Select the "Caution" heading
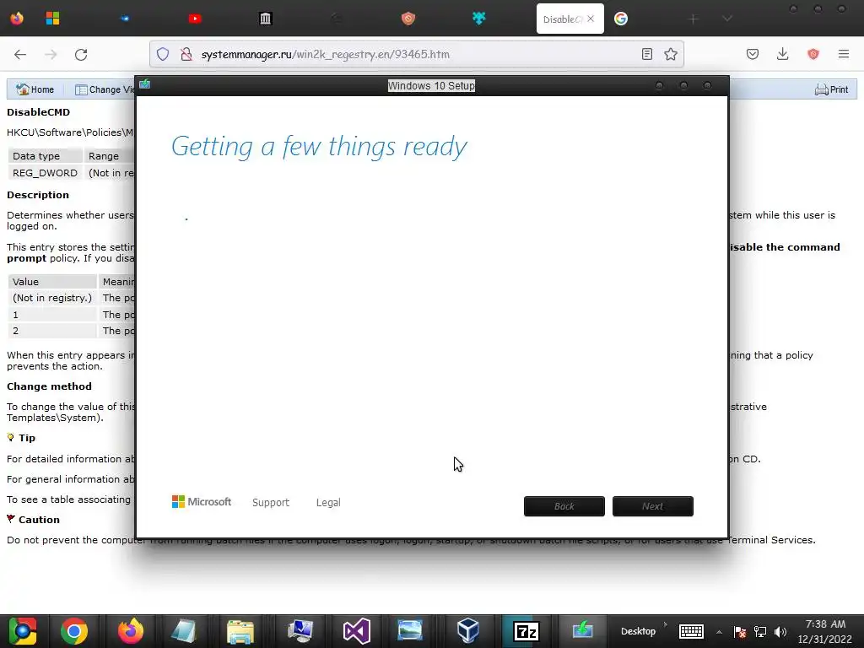Viewport: 864px width, 648px height. [39, 520]
